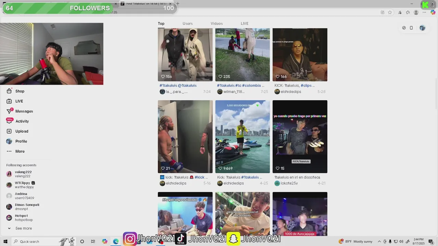Switch to the Top results tab
The image size is (438, 246).
tap(161, 24)
